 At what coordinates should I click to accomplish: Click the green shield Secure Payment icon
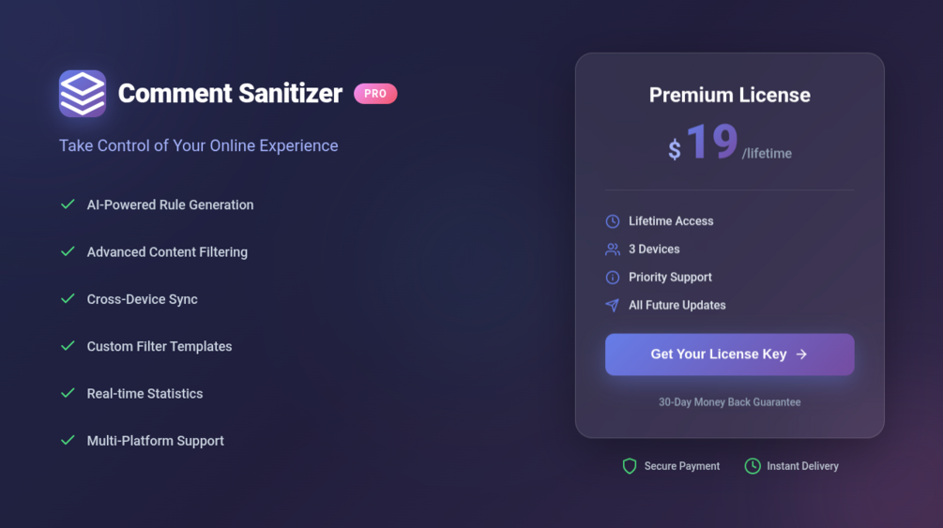point(629,466)
